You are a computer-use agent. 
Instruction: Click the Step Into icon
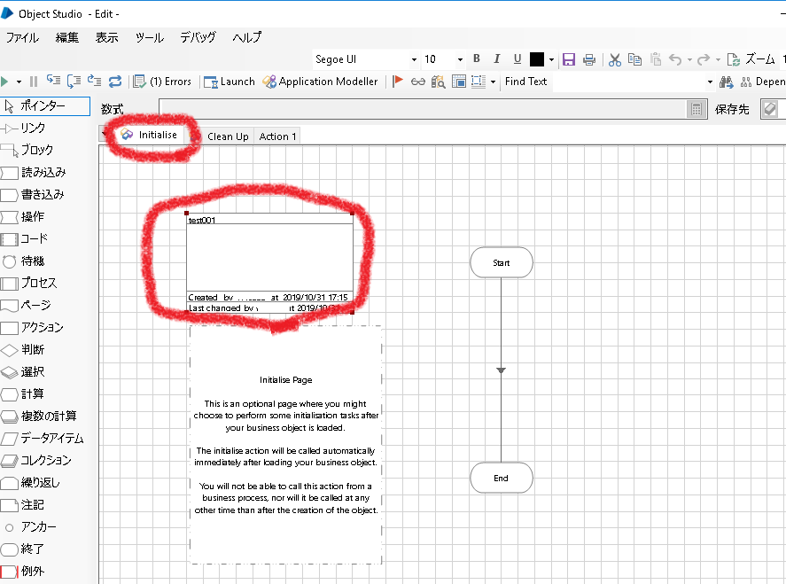(54, 81)
